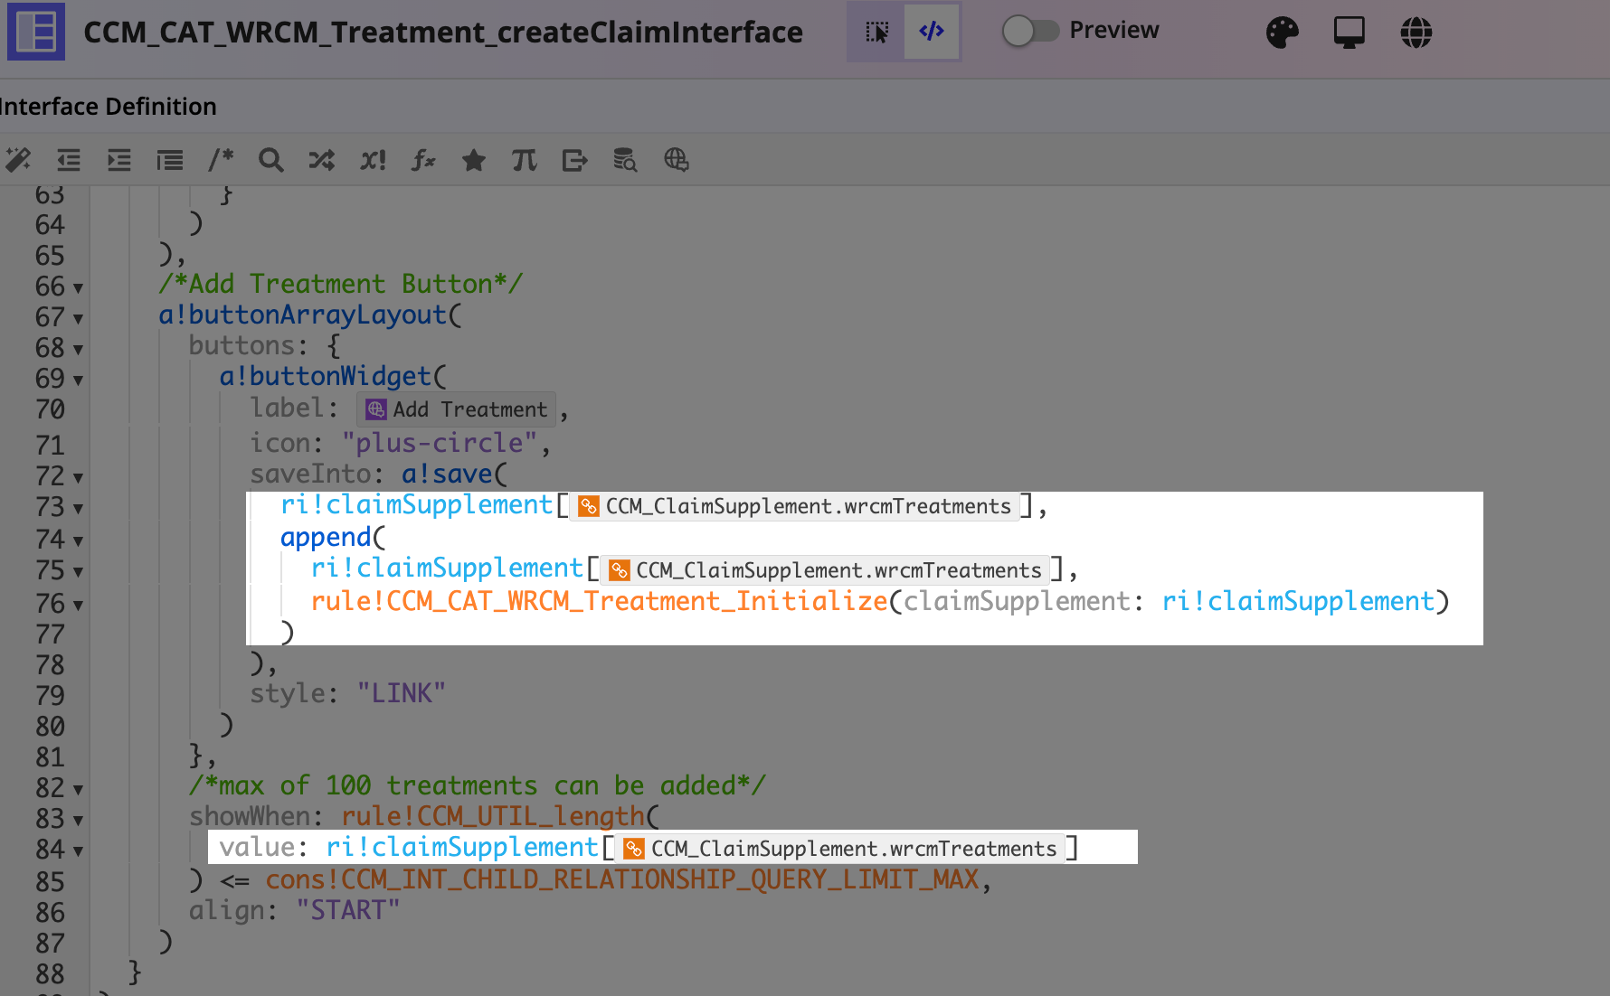The image size is (1610, 996).
Task: Click the interface object icon beside the title
Action: (x=36, y=32)
